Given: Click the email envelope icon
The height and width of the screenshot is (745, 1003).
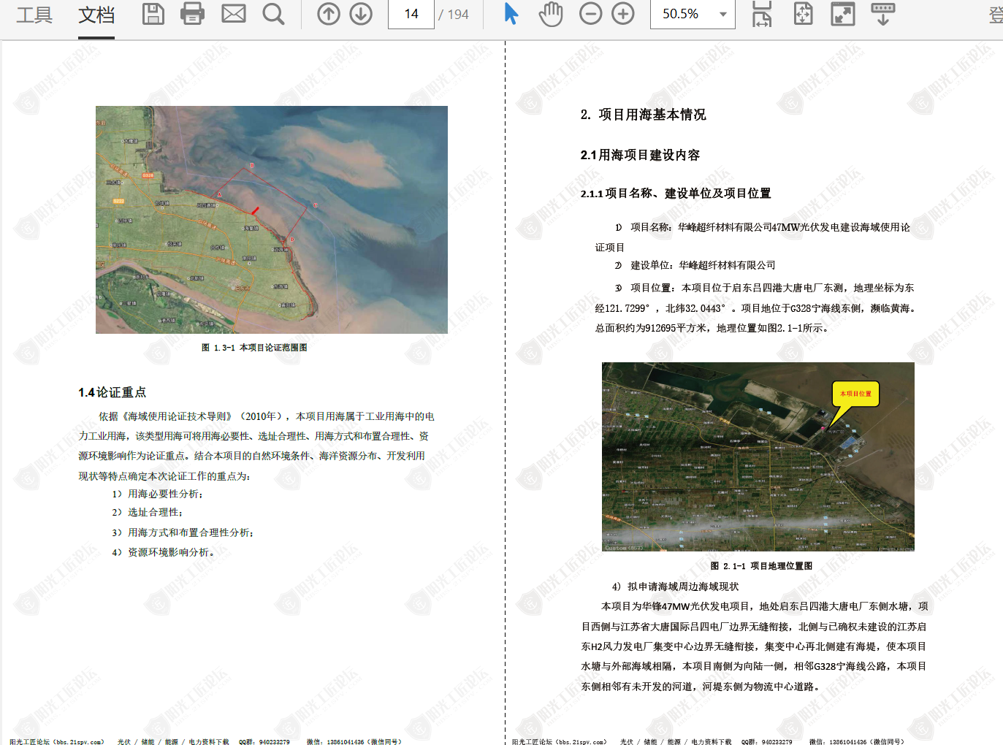Looking at the screenshot, I should 234,14.
